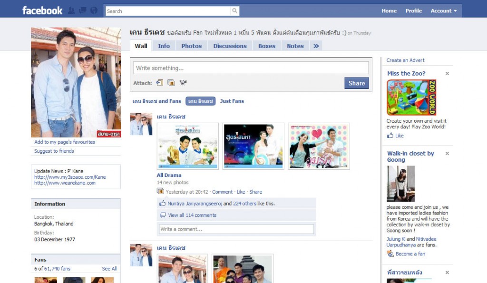Expand more tabs with double-arrow
Screen dimensions: 487x283
click(x=316, y=46)
